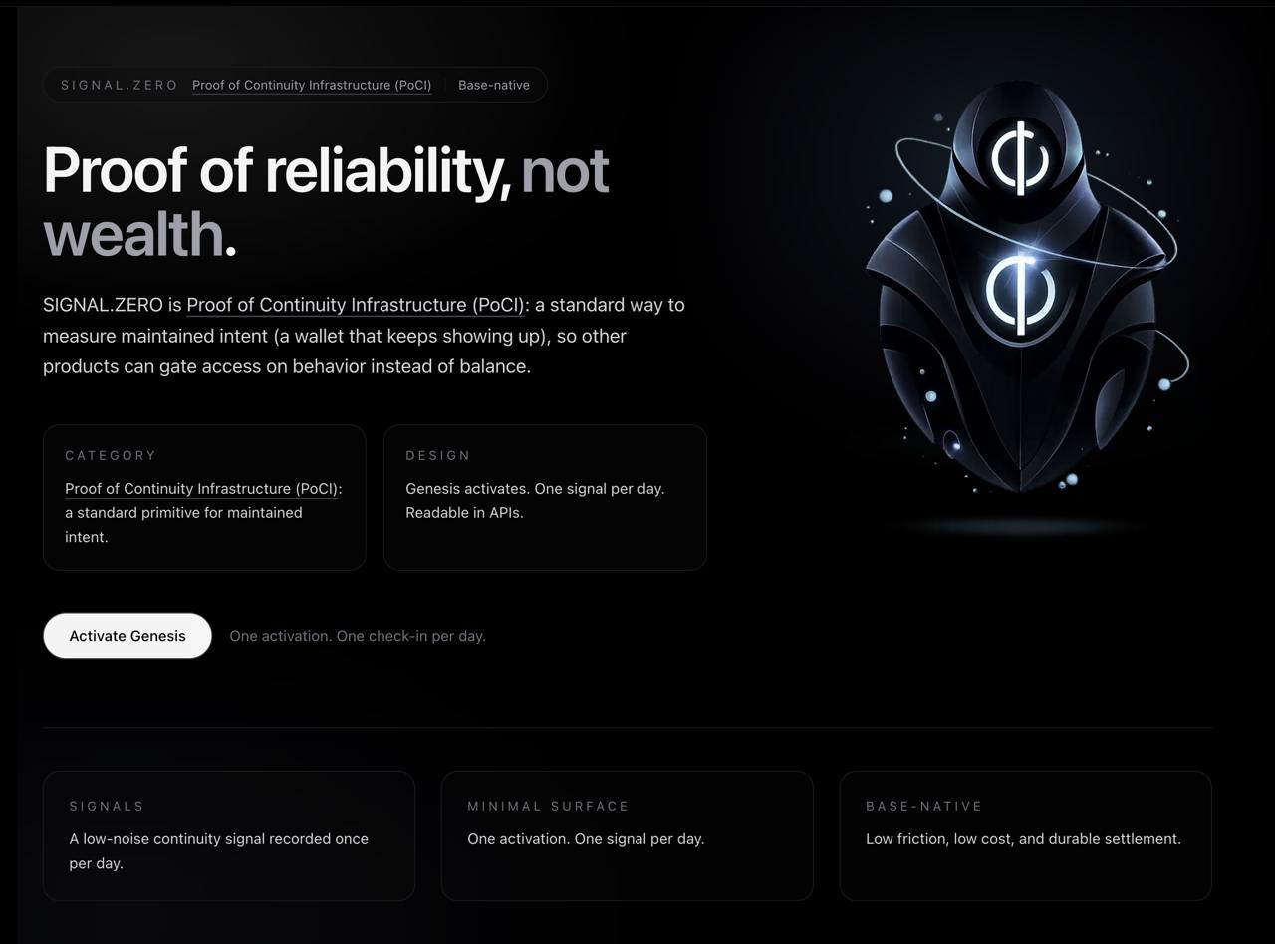This screenshot has width=1275, height=944.
Task: Open PoCI link in the top header pill
Action: (312, 85)
